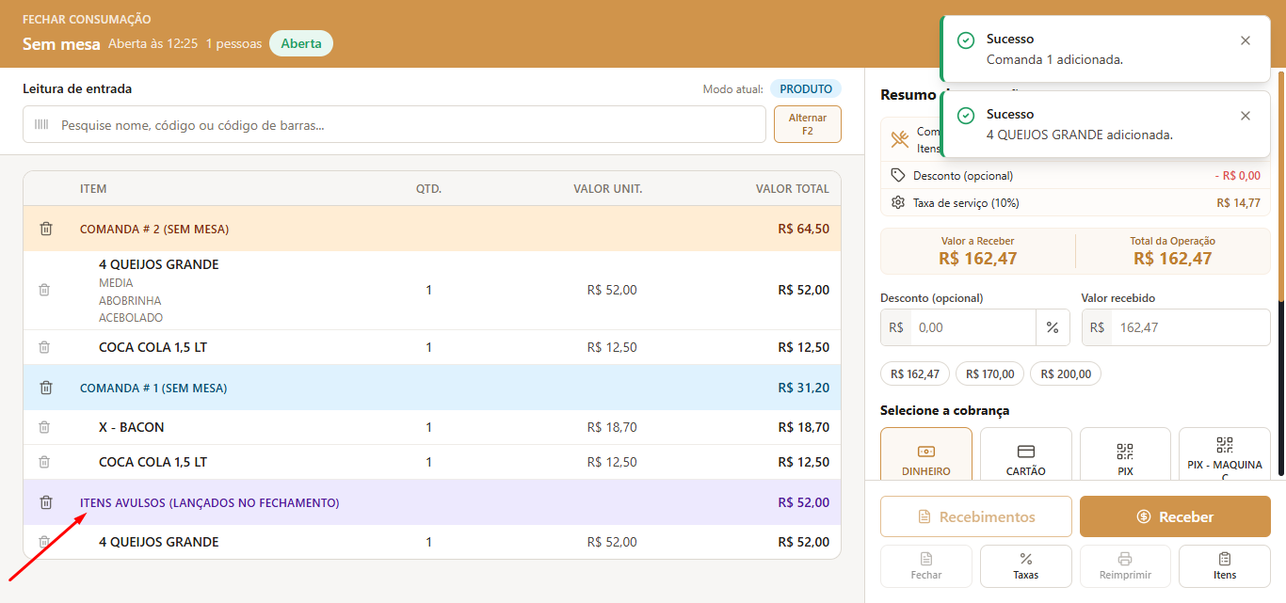
Task: Click the 'ITENS AVULSOS (LANÇADOS NO FECHAMENTO)' header text
Action: (210, 502)
